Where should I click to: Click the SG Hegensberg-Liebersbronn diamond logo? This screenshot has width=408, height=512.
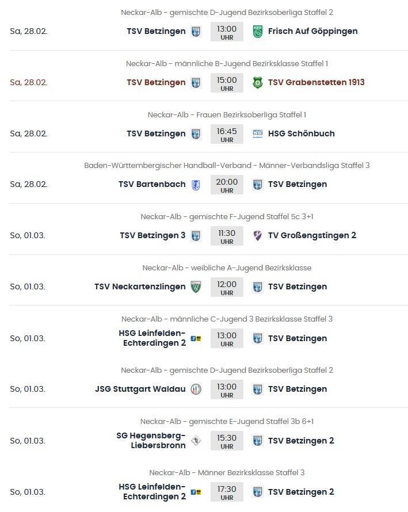point(196,441)
